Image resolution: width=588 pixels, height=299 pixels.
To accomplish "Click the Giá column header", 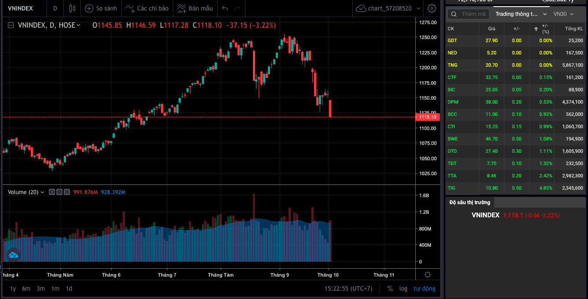I will (492, 29).
